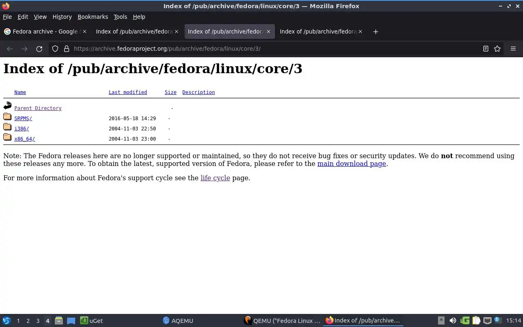
Task: Click the back navigation arrow
Action: click(x=10, y=49)
